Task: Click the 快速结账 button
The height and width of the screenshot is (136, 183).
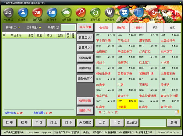Action: (85, 101)
